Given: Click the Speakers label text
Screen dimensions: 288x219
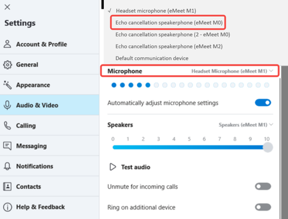Looking at the screenshot, I should tap(120, 125).
